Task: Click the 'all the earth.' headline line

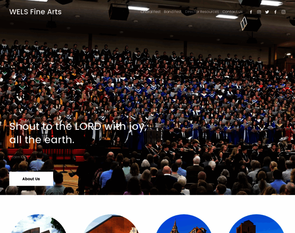Action: click(x=42, y=140)
